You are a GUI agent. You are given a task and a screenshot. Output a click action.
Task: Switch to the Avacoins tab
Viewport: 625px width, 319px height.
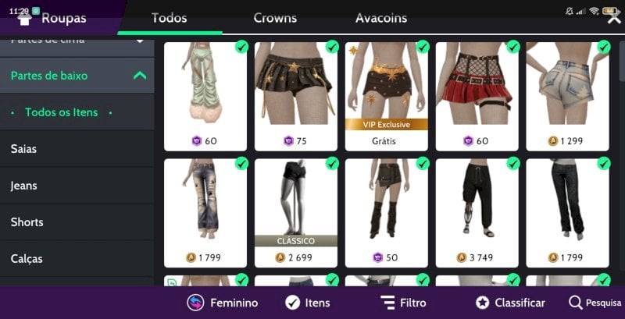click(381, 18)
